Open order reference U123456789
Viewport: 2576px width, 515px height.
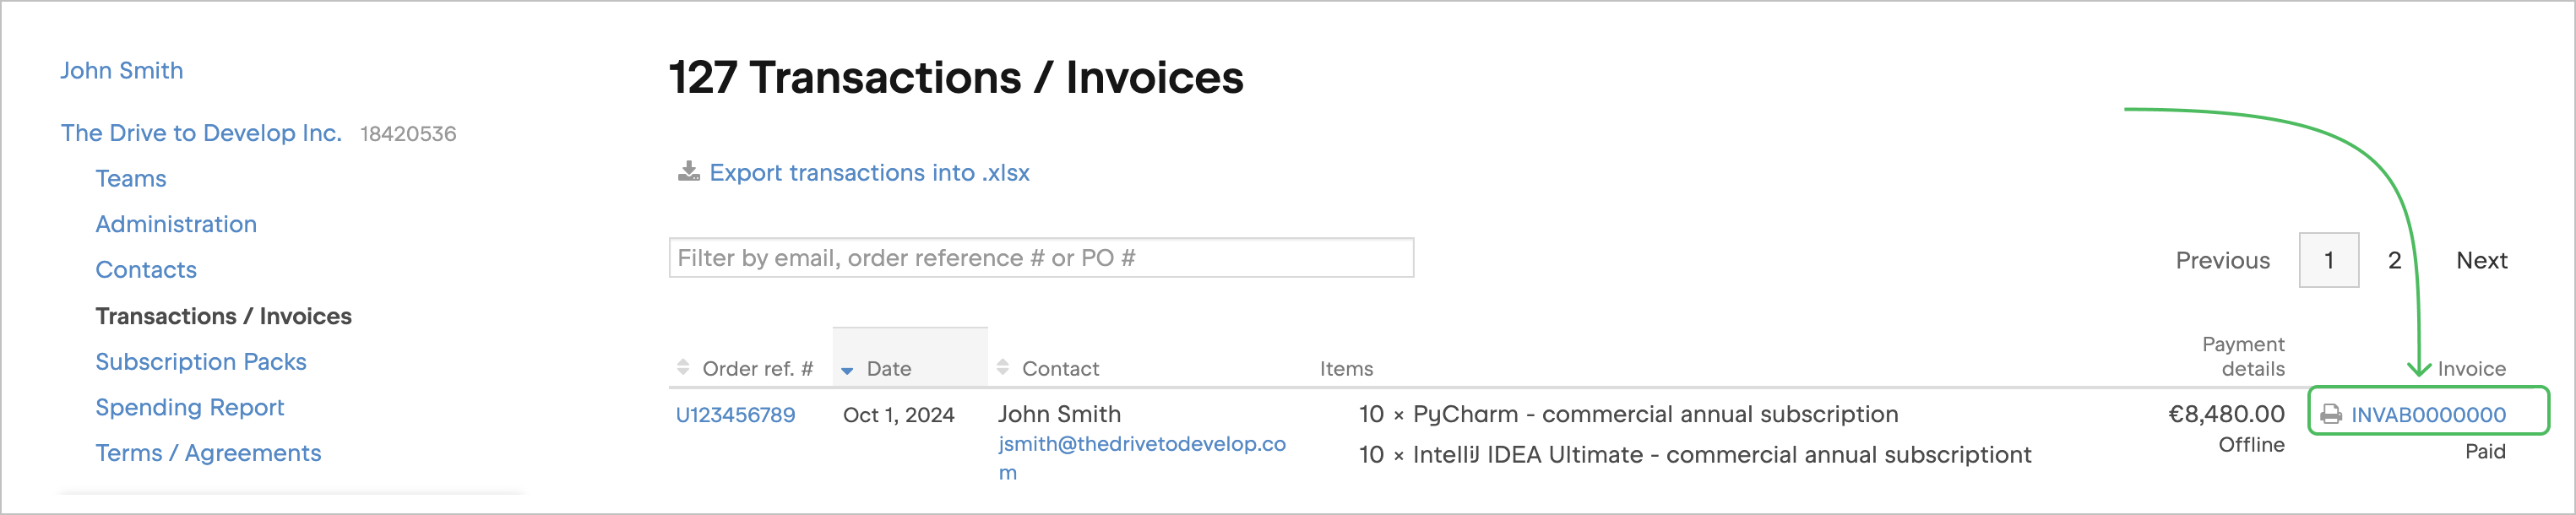pyautogui.click(x=735, y=415)
